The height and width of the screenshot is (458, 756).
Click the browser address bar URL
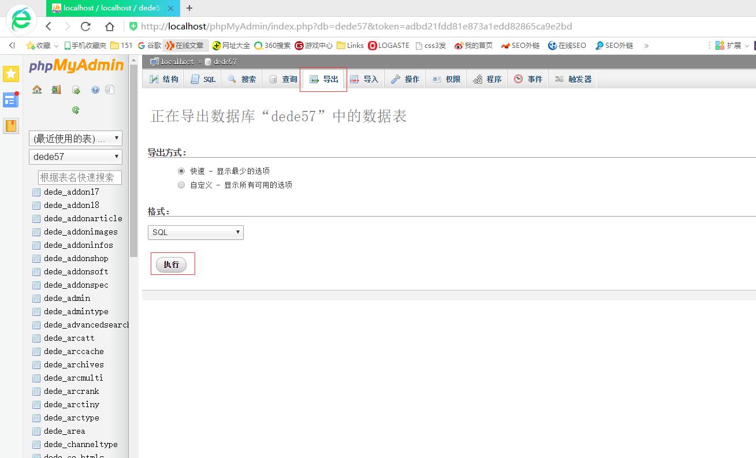pos(356,26)
